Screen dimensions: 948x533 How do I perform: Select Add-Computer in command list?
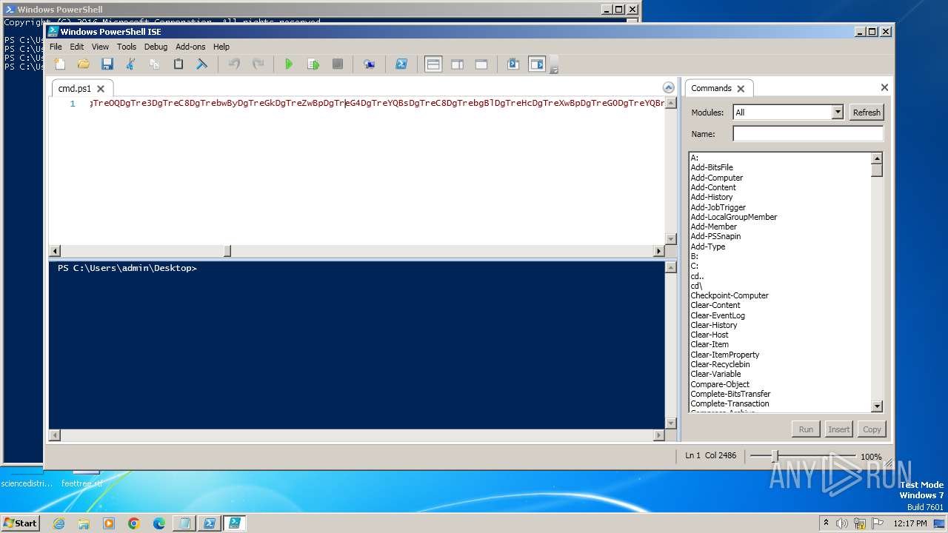(x=717, y=178)
